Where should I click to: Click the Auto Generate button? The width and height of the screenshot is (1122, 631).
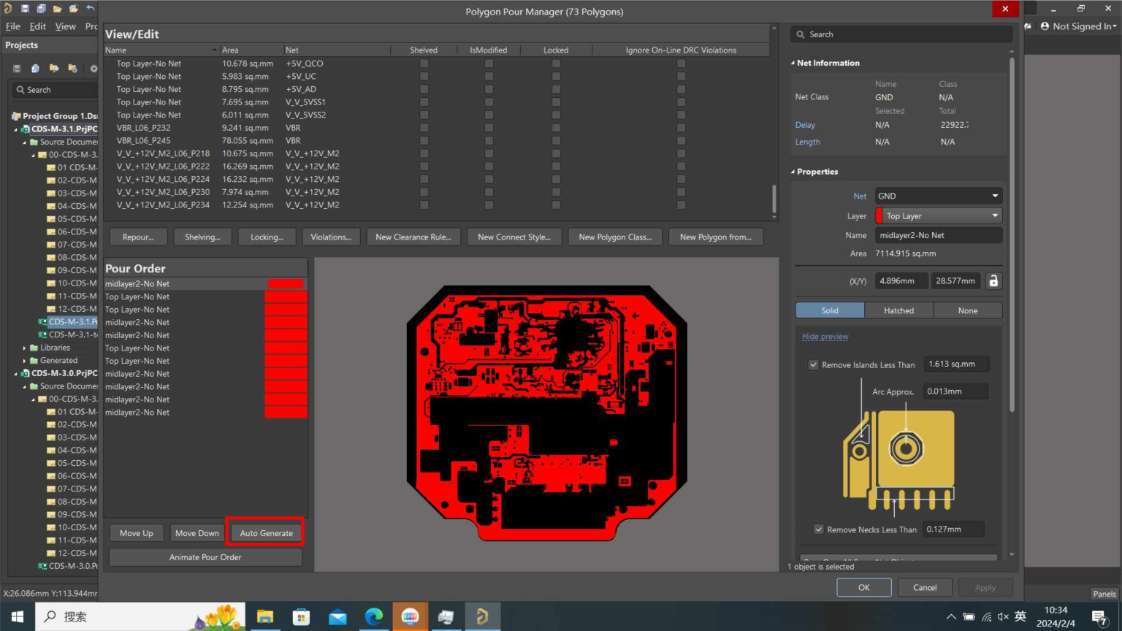[x=266, y=533]
